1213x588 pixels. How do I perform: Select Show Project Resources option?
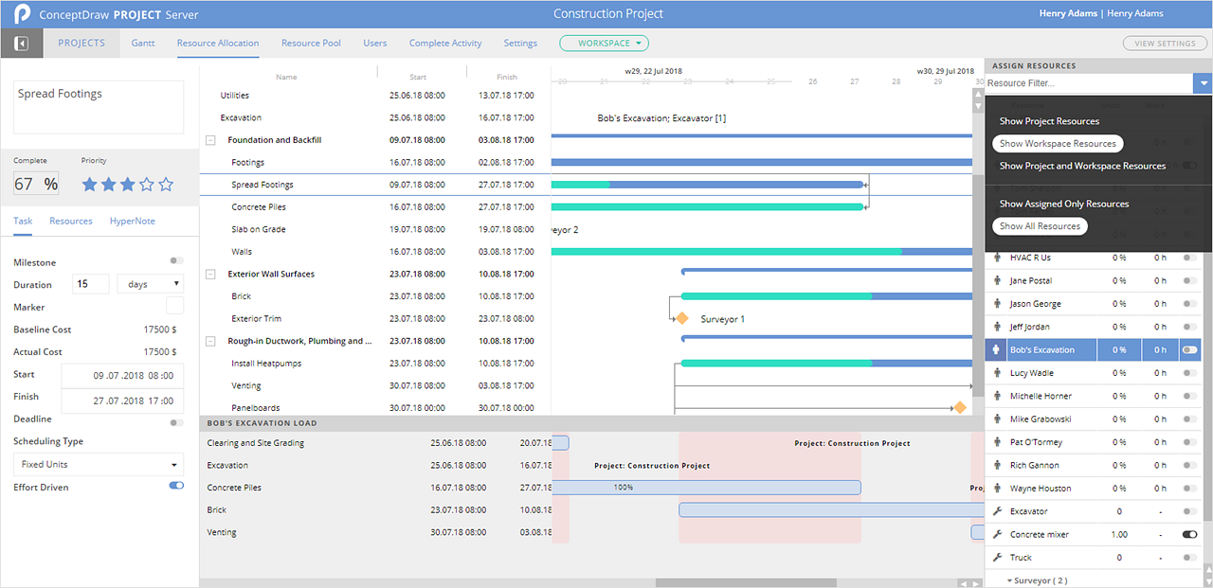pos(1049,121)
